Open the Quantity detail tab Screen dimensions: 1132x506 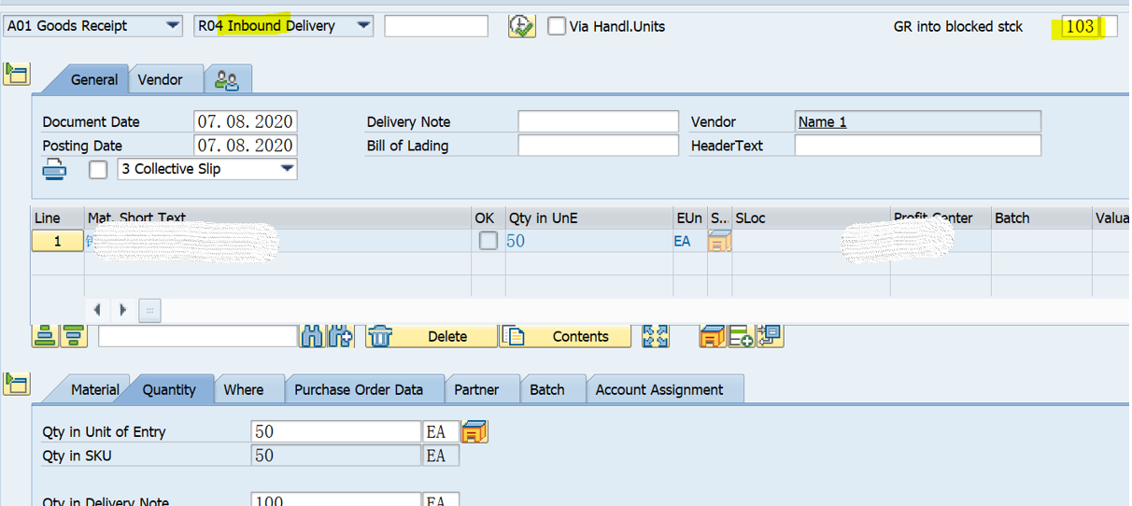click(x=169, y=389)
